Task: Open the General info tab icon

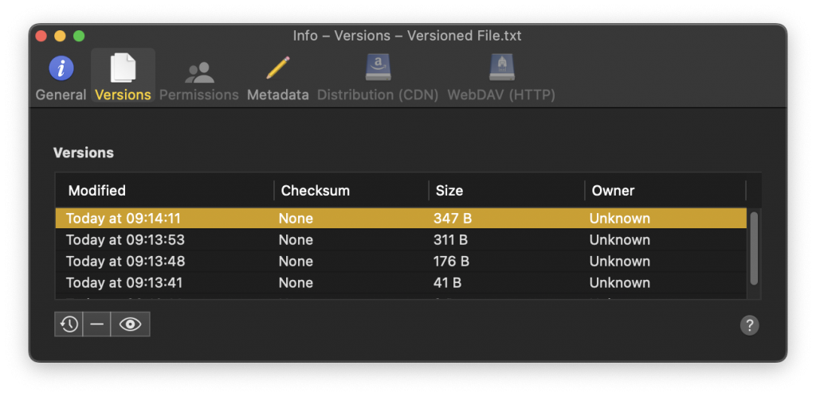Action: tap(61, 69)
